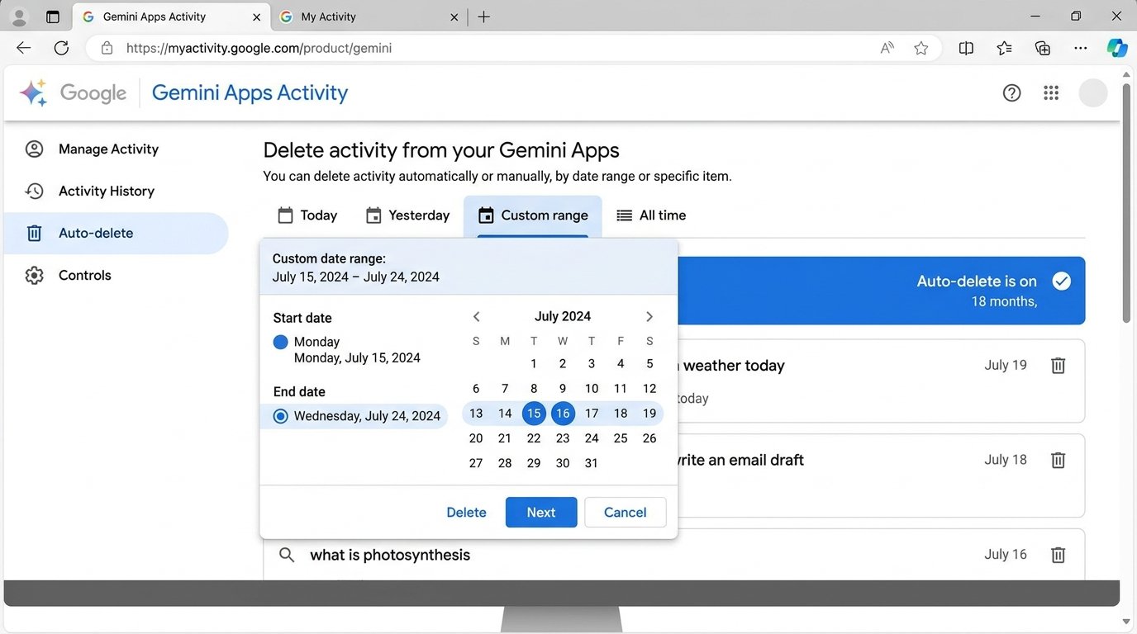Delete the July 19 weather activity item
Viewport: 1137px width, 634px height.
tap(1058, 365)
